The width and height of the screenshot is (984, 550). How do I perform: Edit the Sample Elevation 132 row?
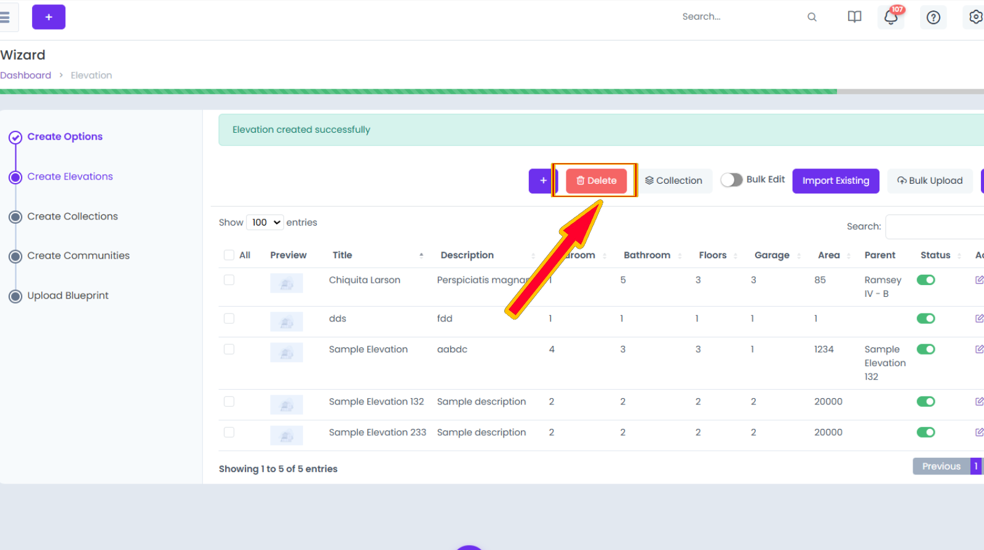coord(979,401)
